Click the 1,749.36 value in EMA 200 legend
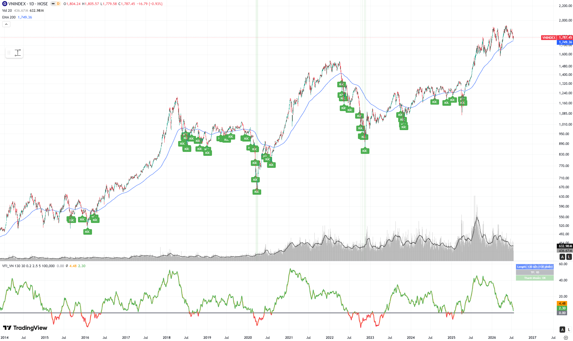This screenshot has width=573, height=341. coord(25,17)
